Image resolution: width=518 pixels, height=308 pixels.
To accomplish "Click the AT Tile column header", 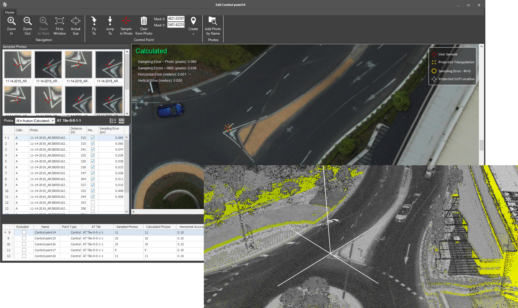I will click(x=97, y=227).
